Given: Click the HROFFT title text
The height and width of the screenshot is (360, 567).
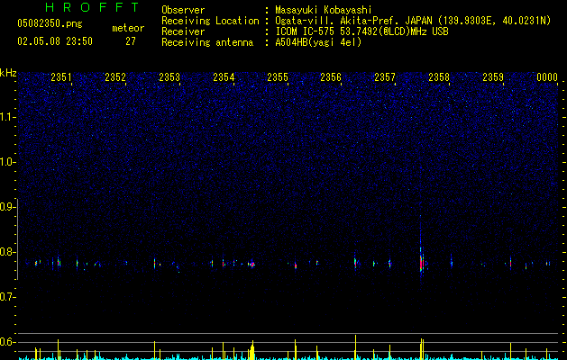Looking at the screenshot, I should (93, 7).
